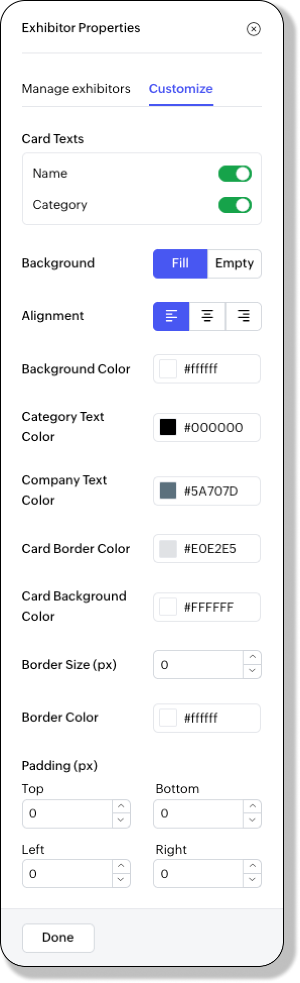Decrease Border Size with down arrow

[252, 672]
